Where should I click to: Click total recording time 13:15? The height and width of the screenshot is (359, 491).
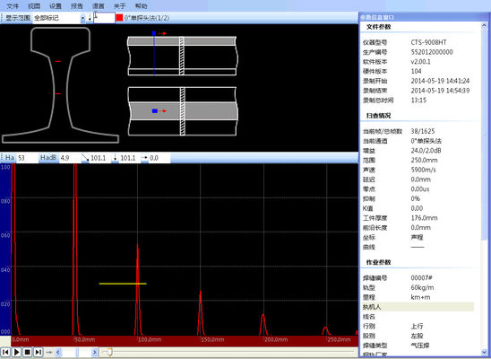pyautogui.click(x=418, y=101)
